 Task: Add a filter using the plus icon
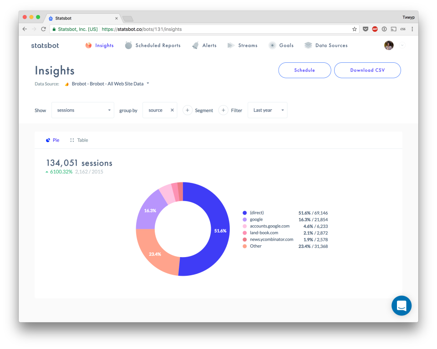point(223,110)
